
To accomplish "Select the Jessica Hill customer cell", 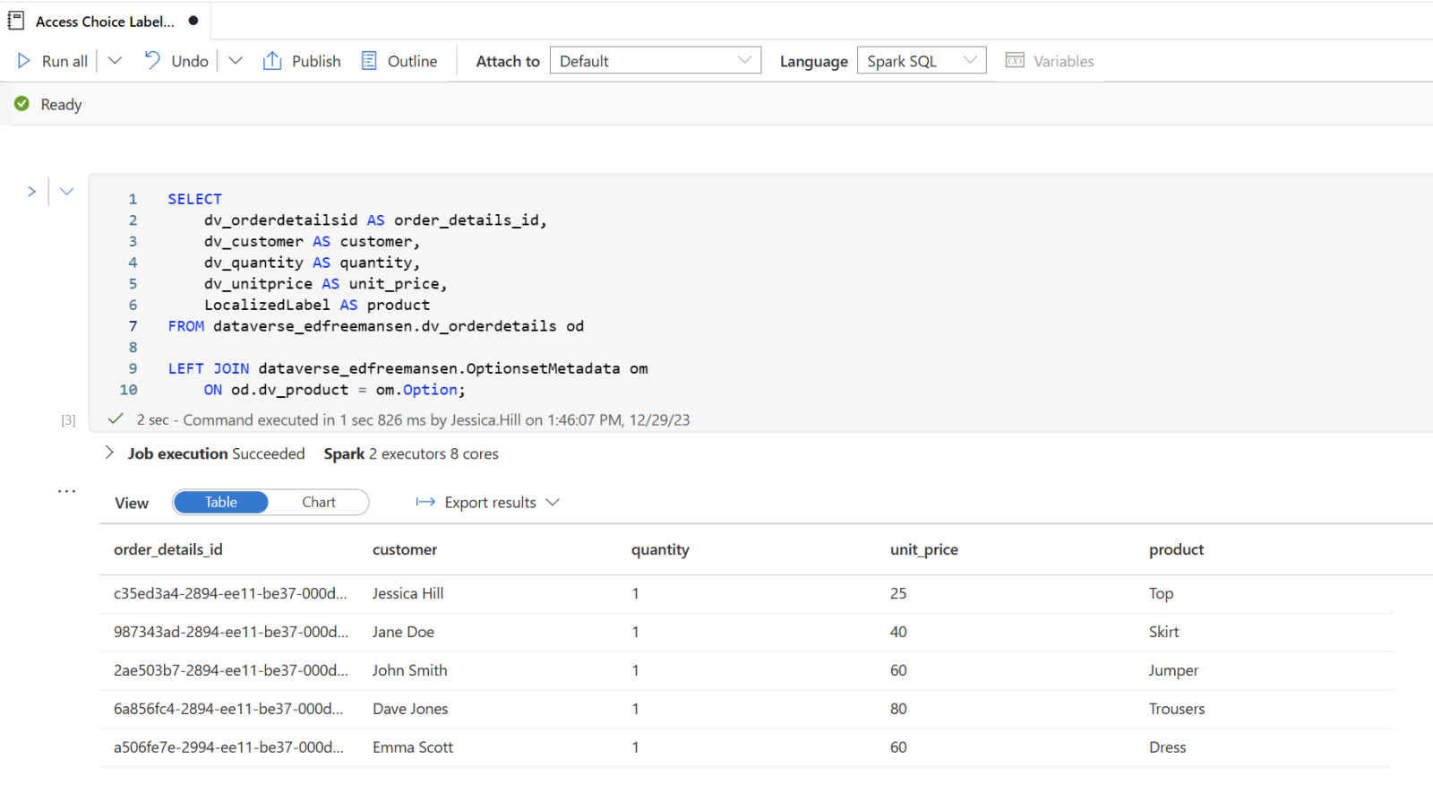I will [408, 593].
